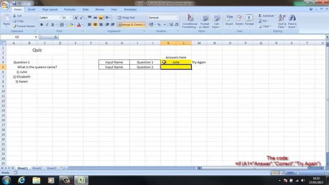Click Decrease Decimal
The height and width of the screenshot is (185, 329).
176,25
